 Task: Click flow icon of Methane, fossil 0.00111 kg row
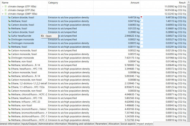[x=9, y=47]
